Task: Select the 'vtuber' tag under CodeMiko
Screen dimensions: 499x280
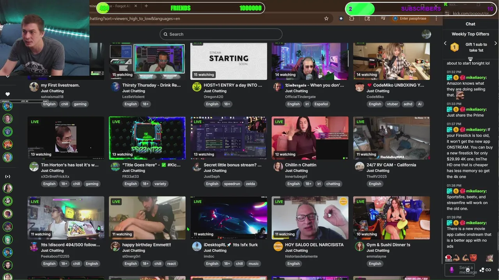Action: pyautogui.click(x=392, y=104)
